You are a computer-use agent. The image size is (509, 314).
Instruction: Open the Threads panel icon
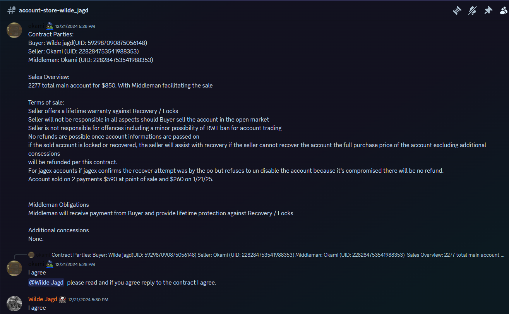pos(457,10)
